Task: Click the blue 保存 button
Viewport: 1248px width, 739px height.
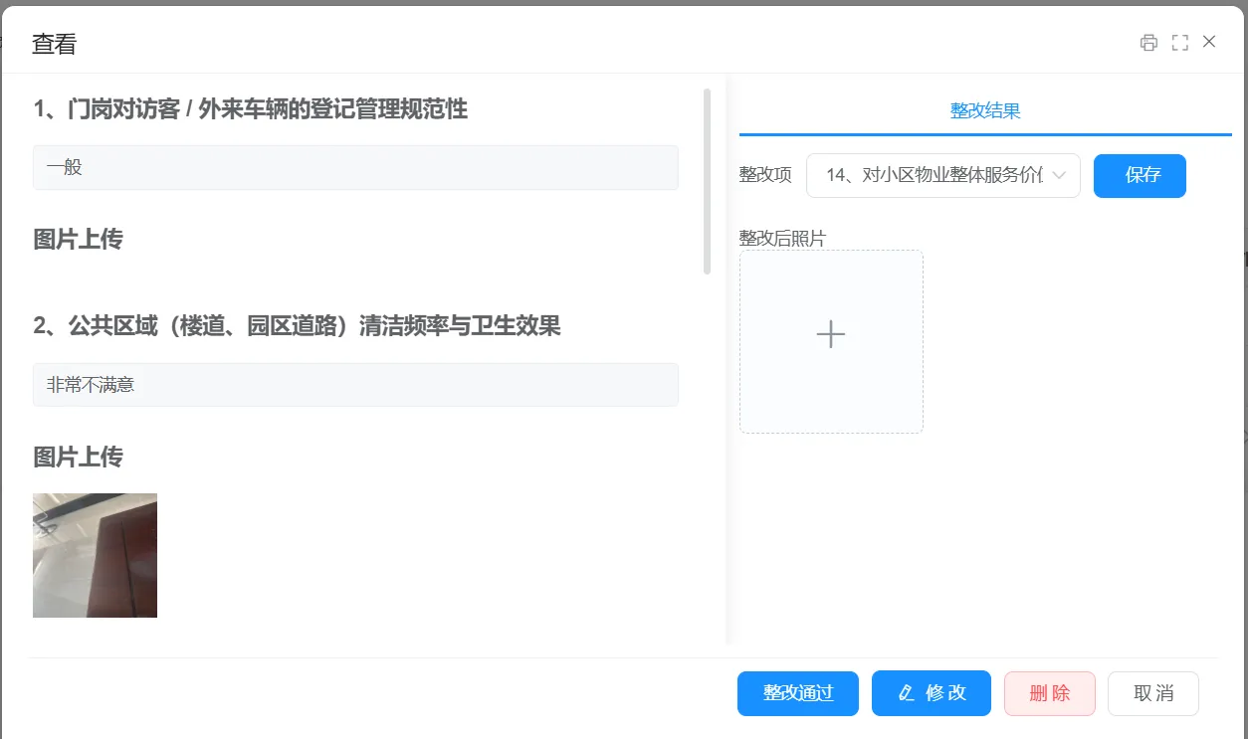Action: coord(1140,176)
